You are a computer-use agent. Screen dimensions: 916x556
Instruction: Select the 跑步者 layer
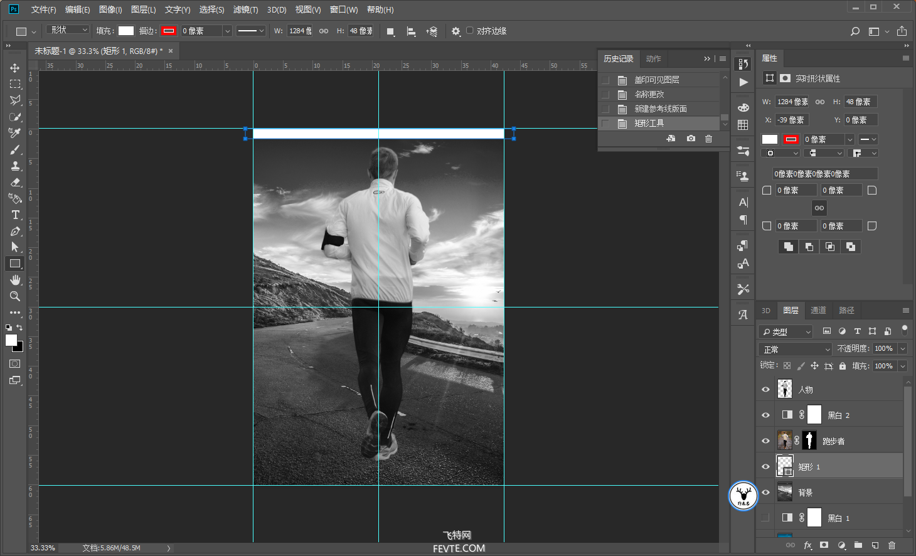(x=833, y=441)
